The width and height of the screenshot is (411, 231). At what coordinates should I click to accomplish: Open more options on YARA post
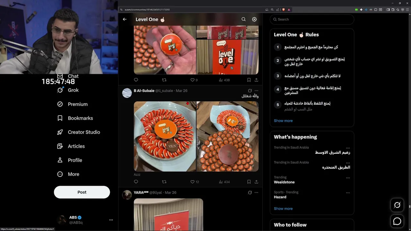click(256, 193)
